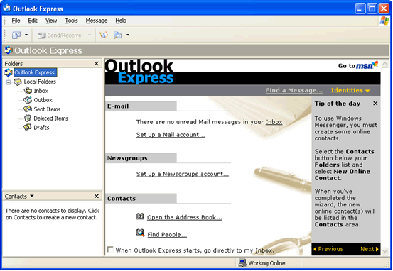
Task: Maximize the Outlook Express window
Action: [372, 9]
